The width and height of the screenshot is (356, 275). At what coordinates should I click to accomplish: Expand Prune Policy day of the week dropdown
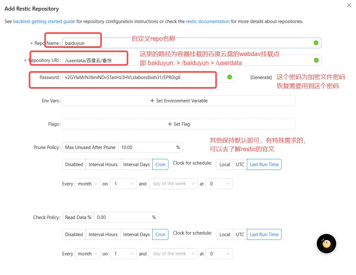coord(173,184)
